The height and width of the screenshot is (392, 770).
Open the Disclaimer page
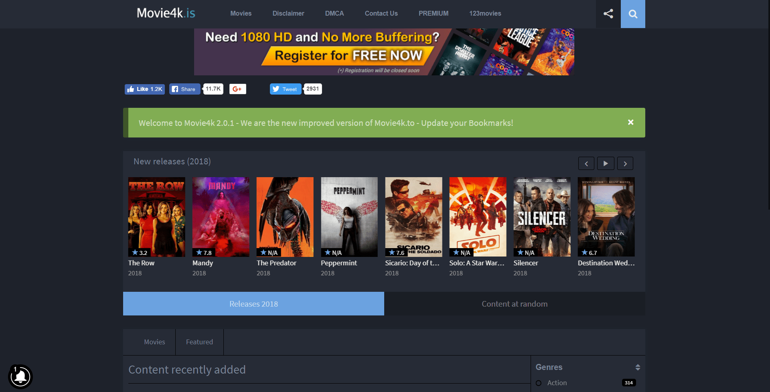(288, 13)
